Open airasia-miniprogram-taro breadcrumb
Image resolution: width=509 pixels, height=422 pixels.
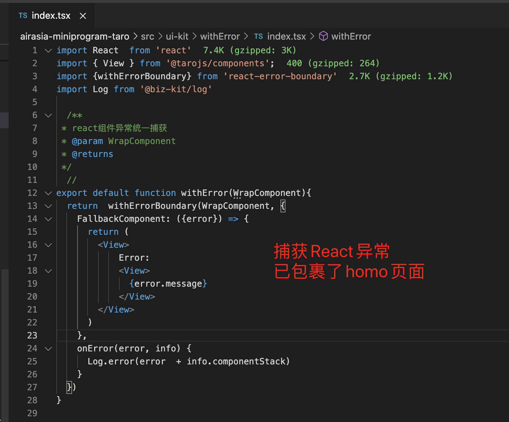click(x=75, y=36)
